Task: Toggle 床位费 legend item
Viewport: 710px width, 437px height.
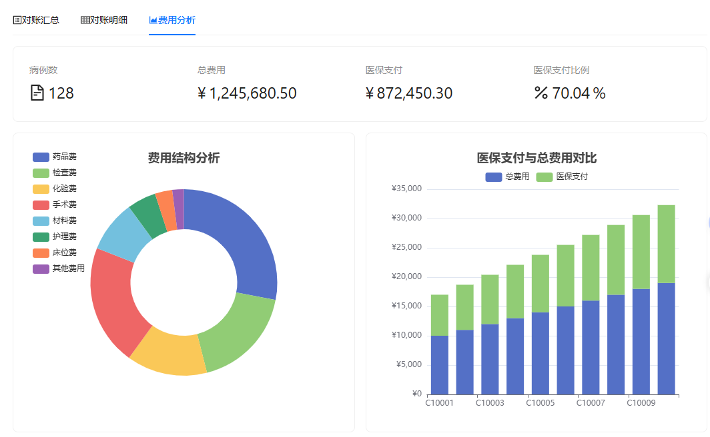Action: point(55,252)
